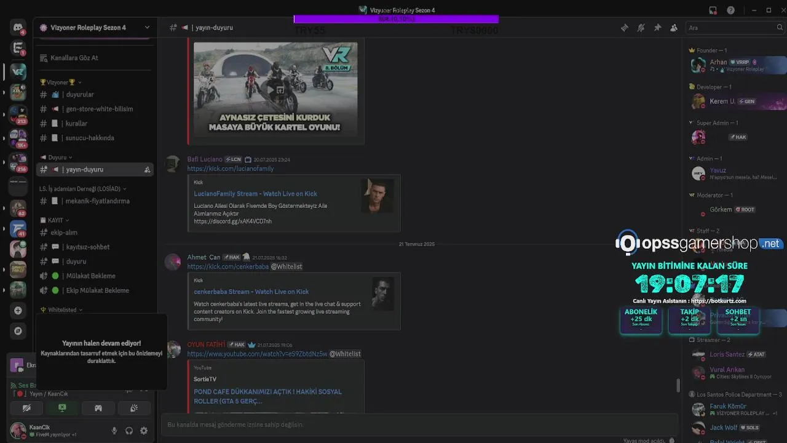
Task: Open the sunucu-hakkında channel
Action: pyautogui.click(x=95, y=138)
